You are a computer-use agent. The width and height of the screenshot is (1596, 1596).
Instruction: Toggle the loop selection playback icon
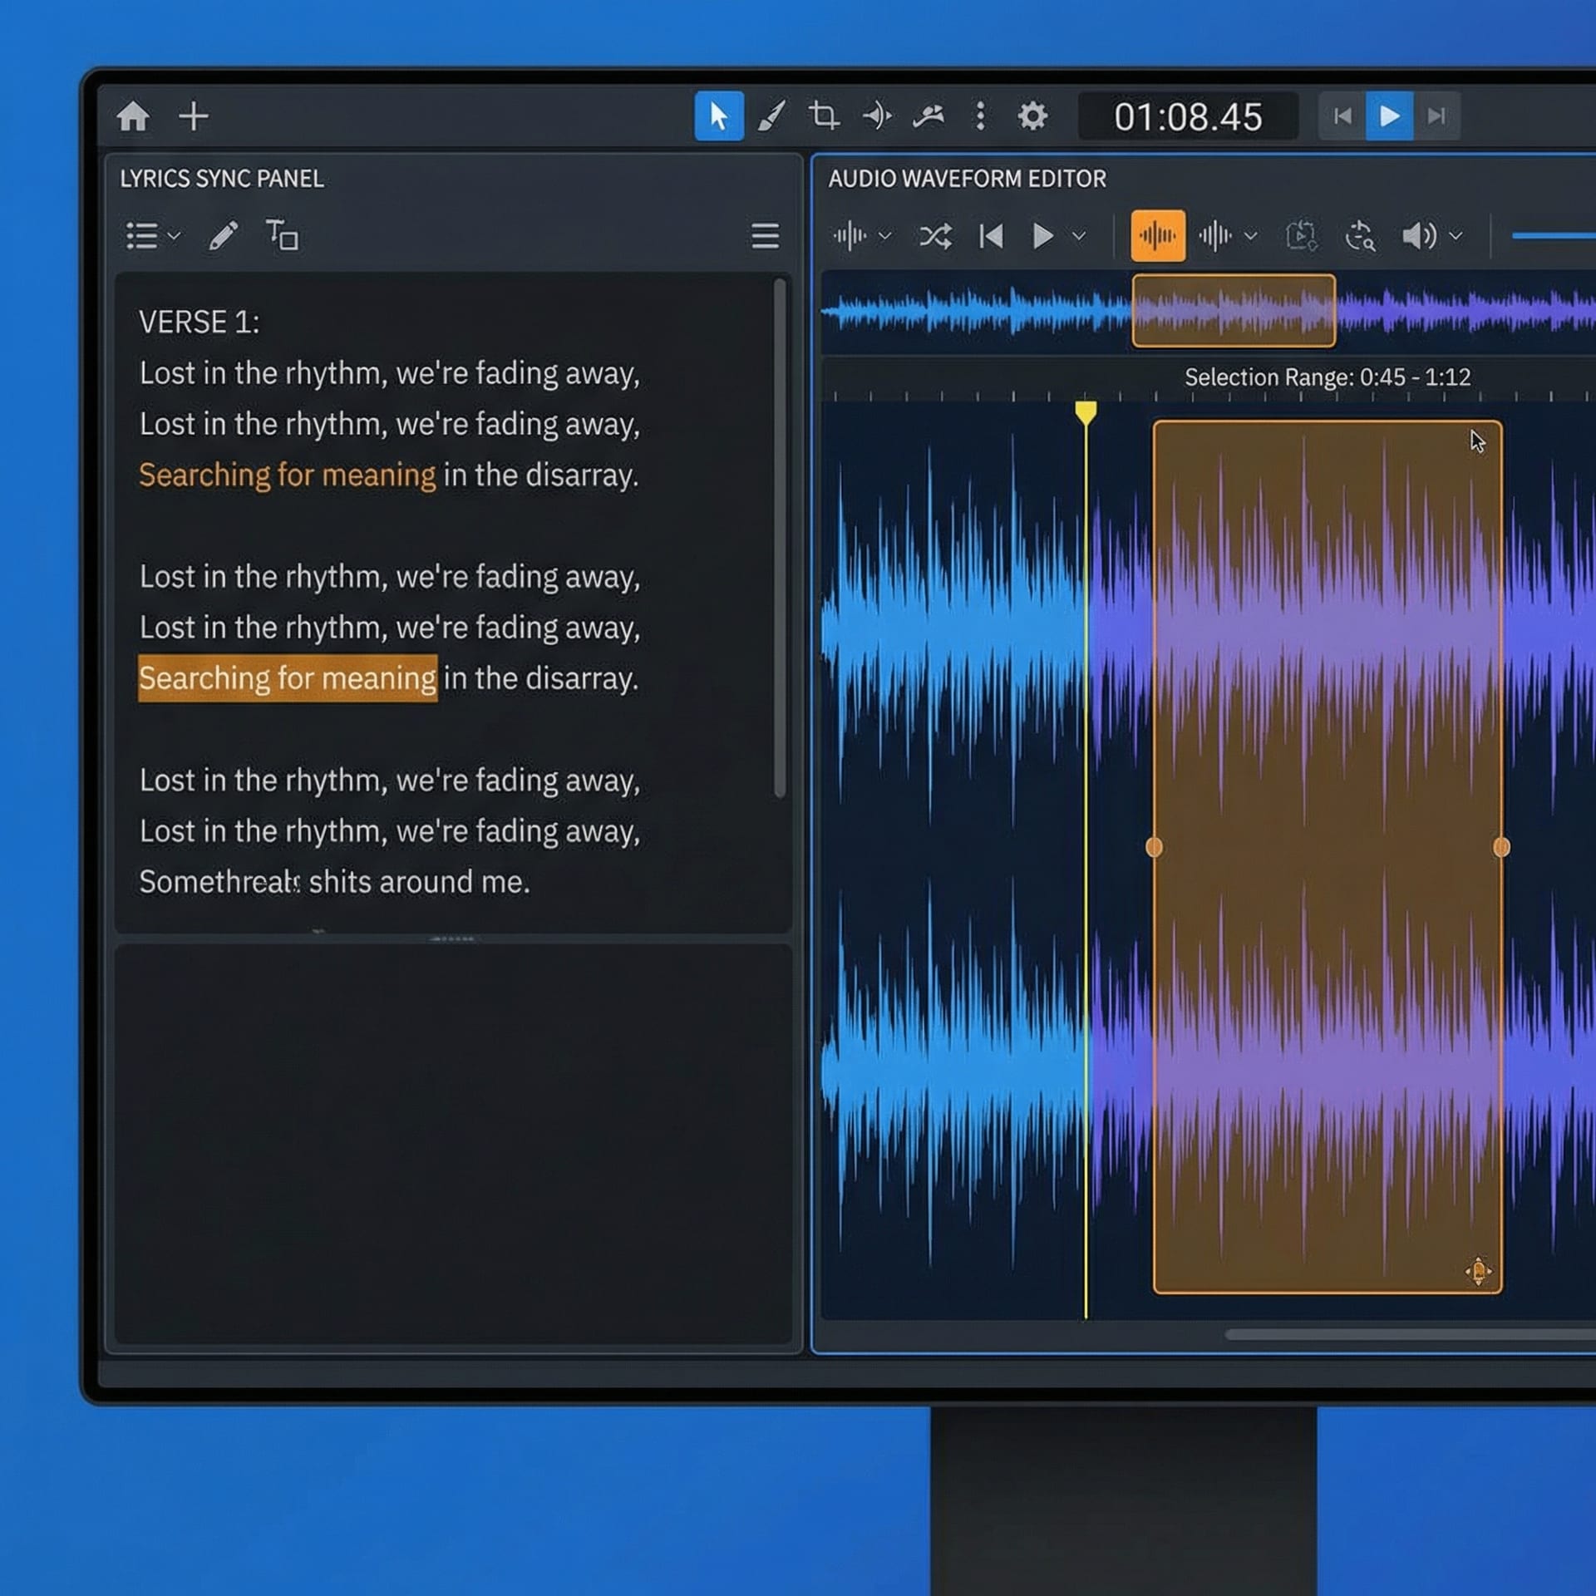pos(1301,236)
